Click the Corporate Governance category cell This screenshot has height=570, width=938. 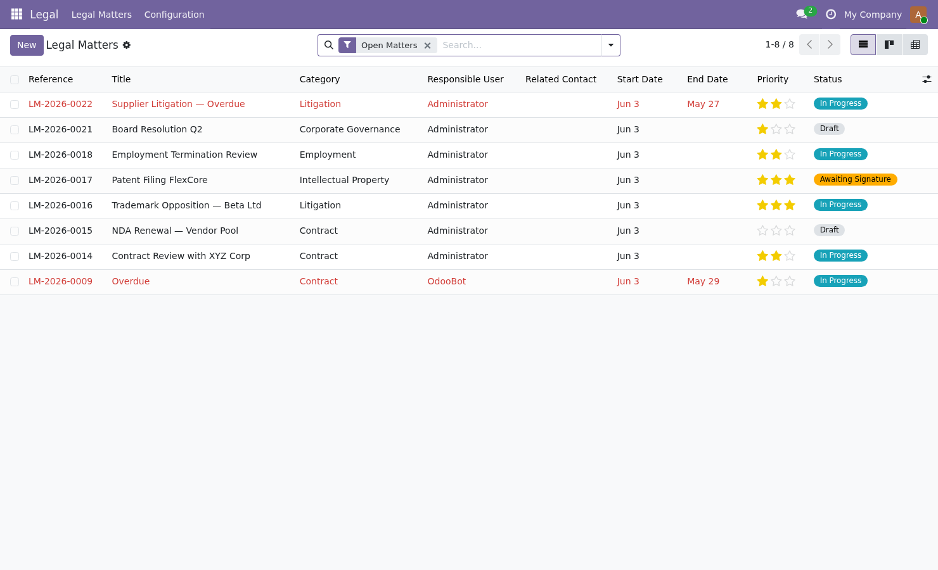click(350, 129)
